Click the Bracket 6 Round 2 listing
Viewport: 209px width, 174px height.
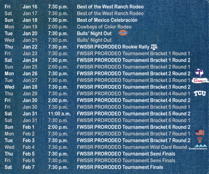[133, 127]
